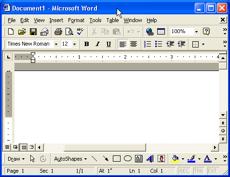This screenshot has height=177, width=230.
Task: Toggle Italic formatting
Action: click(x=97, y=44)
